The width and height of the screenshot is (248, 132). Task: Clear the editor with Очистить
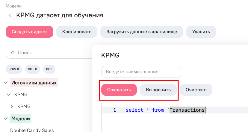pos(196,90)
